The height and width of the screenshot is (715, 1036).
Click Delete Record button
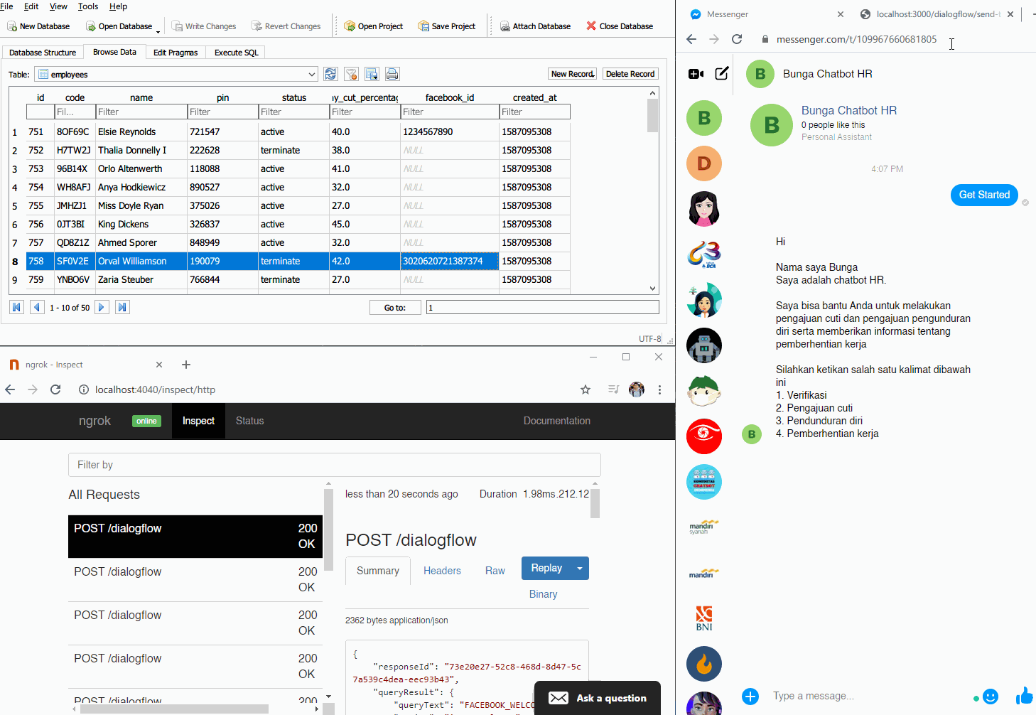pyautogui.click(x=630, y=74)
